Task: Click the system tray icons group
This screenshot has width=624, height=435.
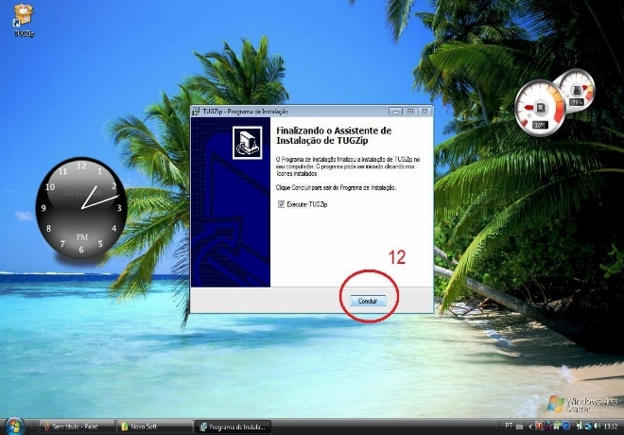Action: (x=558, y=426)
